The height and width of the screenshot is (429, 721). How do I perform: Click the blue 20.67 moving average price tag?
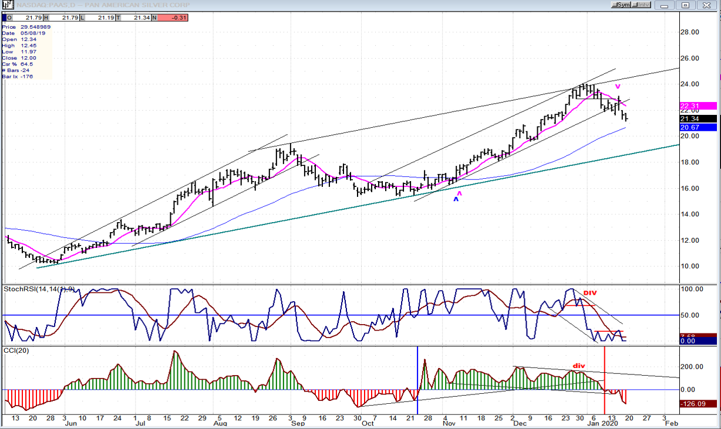(x=698, y=127)
